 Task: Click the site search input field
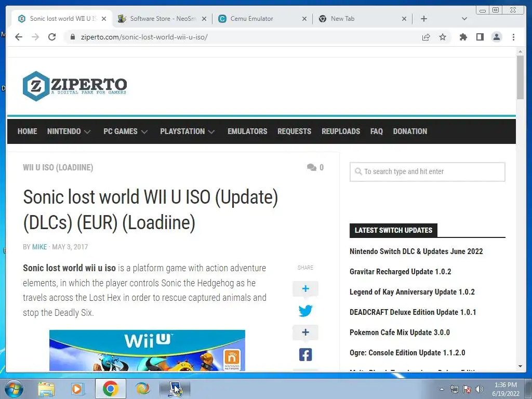(427, 171)
